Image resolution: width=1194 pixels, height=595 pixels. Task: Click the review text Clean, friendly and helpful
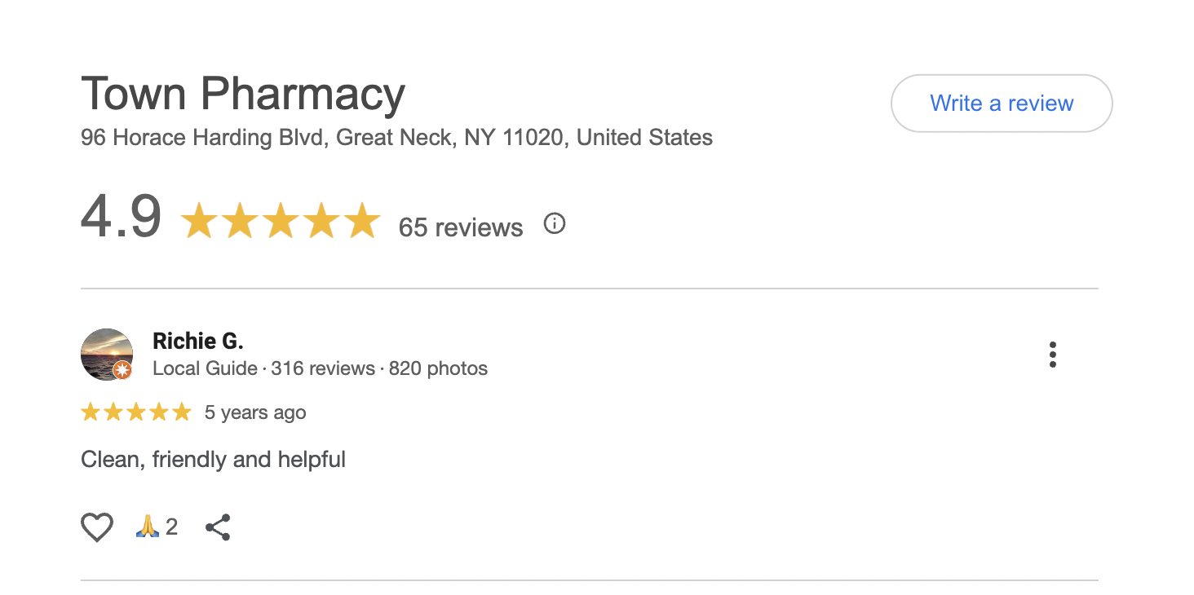(213, 460)
